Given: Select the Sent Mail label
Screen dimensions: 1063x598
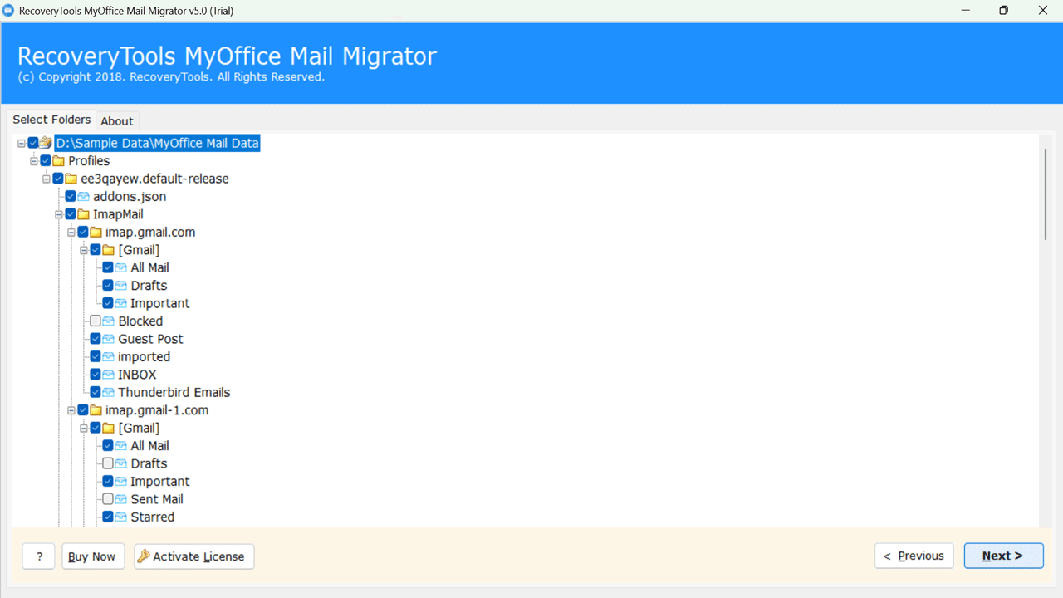Looking at the screenshot, I should pyautogui.click(x=157, y=499).
